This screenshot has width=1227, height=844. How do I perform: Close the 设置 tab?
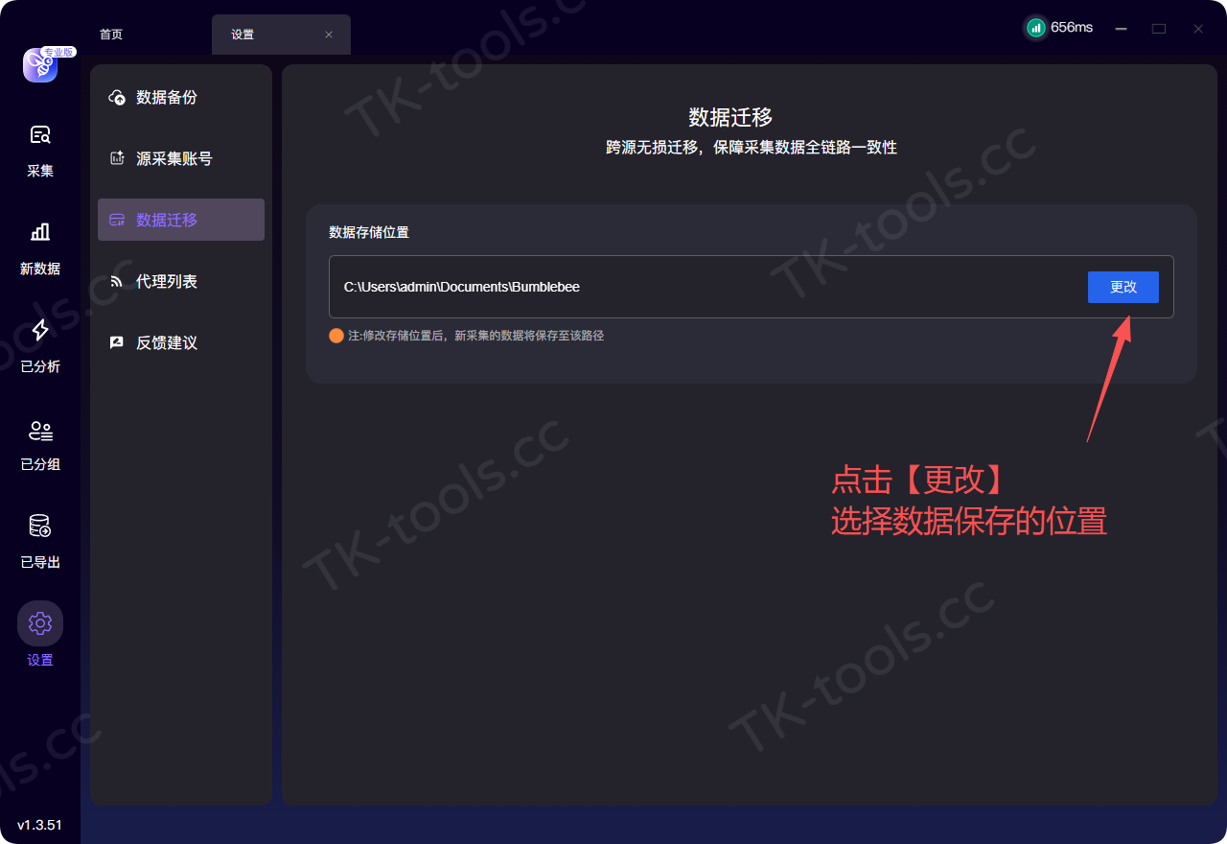[x=329, y=35]
